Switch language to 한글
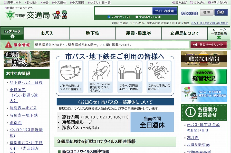 coord(45,3)
